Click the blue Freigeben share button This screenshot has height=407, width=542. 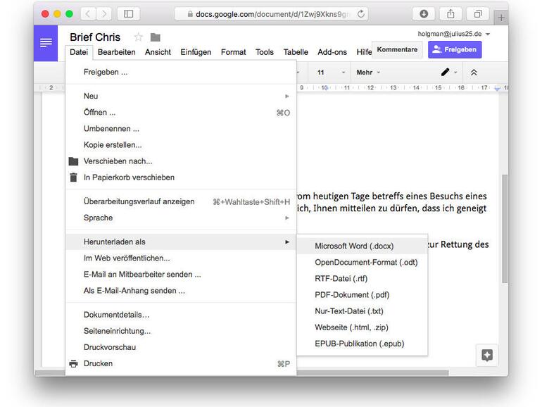[x=455, y=49]
